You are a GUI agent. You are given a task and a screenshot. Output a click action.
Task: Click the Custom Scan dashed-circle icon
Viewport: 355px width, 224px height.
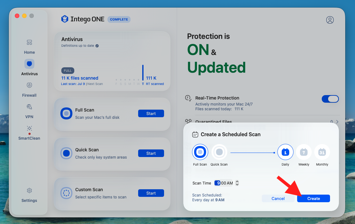click(x=66, y=193)
